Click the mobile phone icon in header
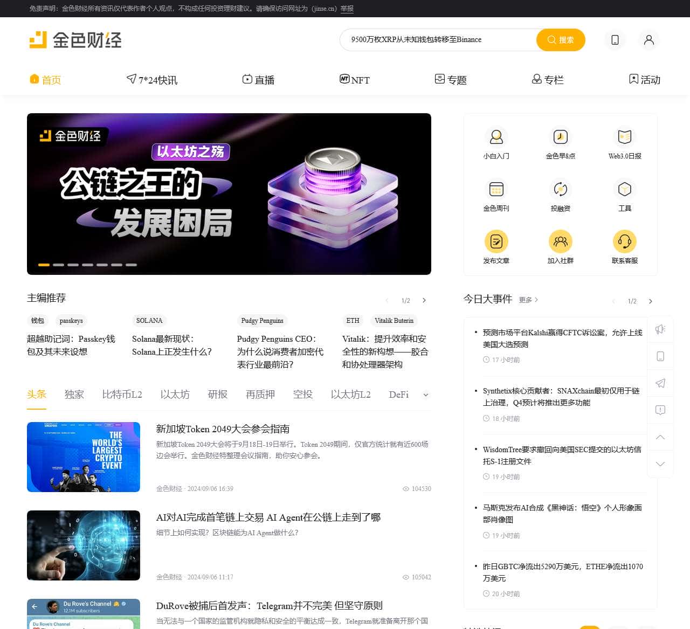This screenshot has width=690, height=629. click(615, 40)
